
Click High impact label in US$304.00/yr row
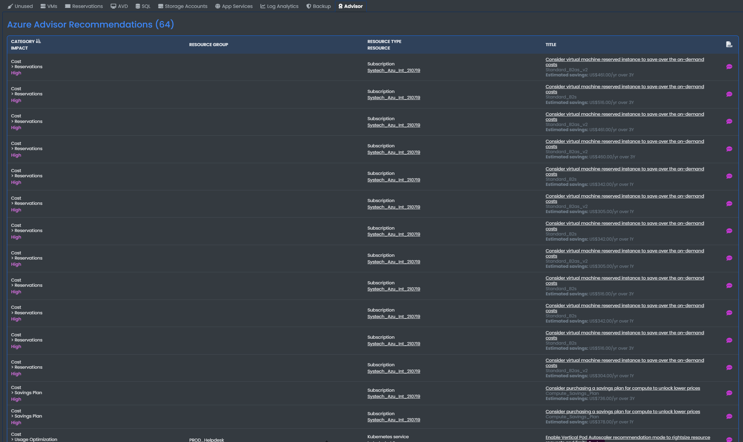(x=16, y=373)
